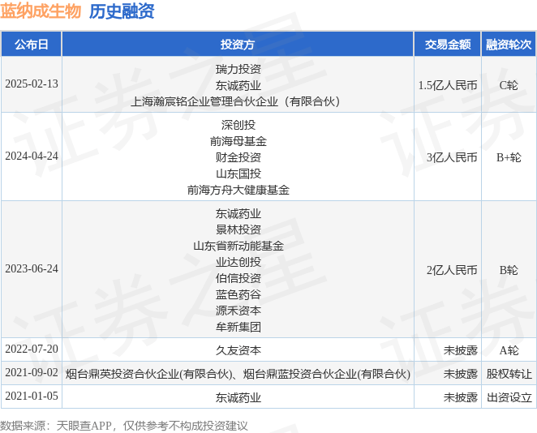Click 上海瀚宸铭企业管理合伙企业 investor
The height and width of the screenshot is (433, 537).
235,101
